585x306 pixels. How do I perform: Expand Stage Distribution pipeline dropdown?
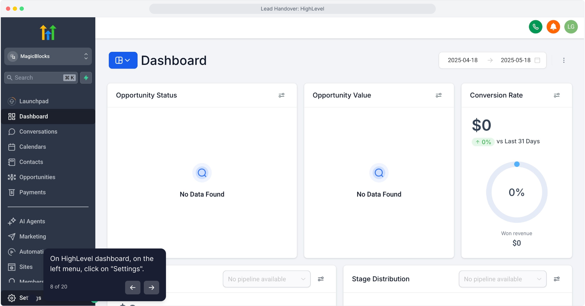[x=502, y=279]
